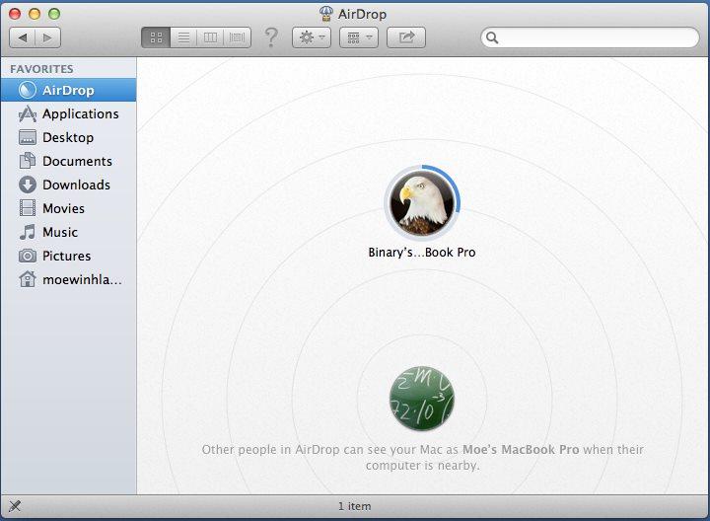Click the Downloads arrow icon
Image resolution: width=710 pixels, height=521 pixels.
click(28, 185)
